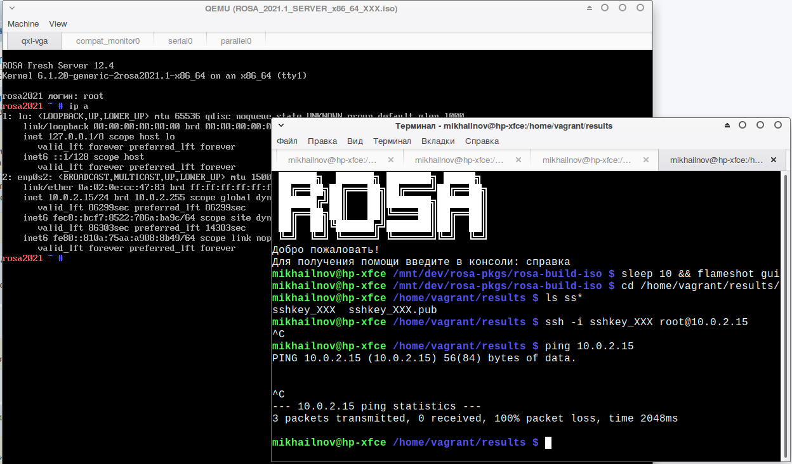
Task: Maximize the Terminal window
Action: click(760, 126)
